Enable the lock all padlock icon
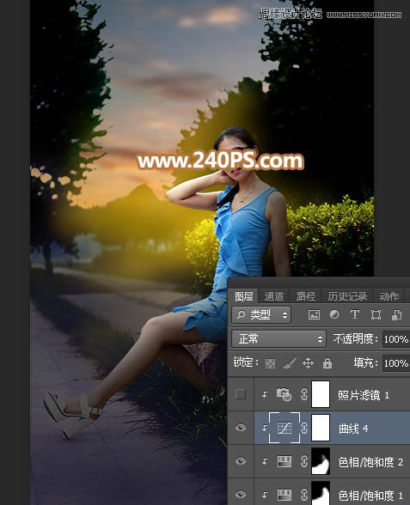 327,363
